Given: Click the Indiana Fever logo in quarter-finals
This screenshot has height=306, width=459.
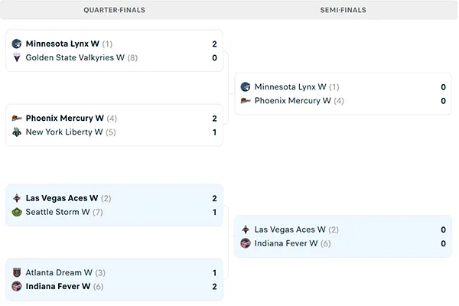Looking at the screenshot, I should click(x=17, y=286).
